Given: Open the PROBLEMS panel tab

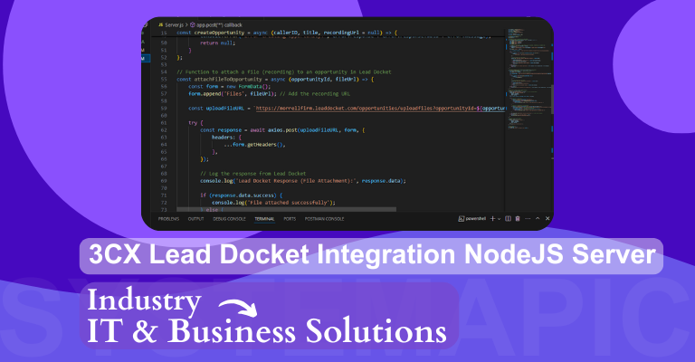Looking at the screenshot, I should coord(168,219).
